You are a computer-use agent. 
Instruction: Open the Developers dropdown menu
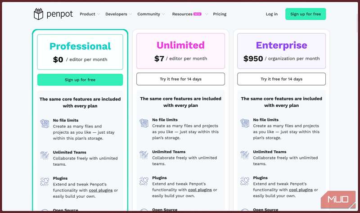click(x=118, y=14)
